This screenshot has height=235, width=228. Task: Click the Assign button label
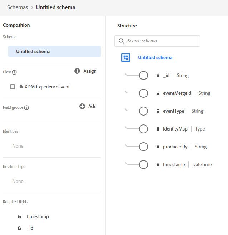pyautogui.click(x=90, y=71)
